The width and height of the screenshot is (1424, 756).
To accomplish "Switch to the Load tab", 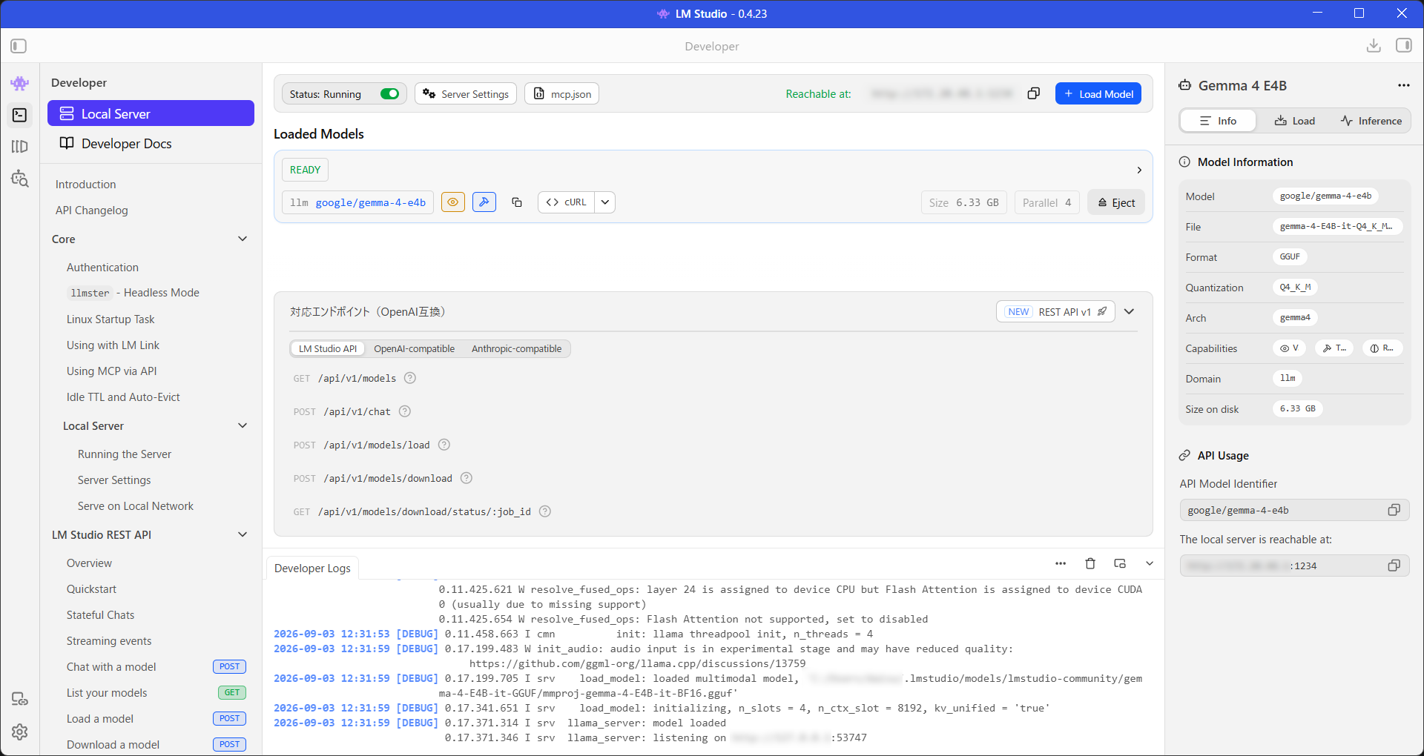I will pos(1295,121).
